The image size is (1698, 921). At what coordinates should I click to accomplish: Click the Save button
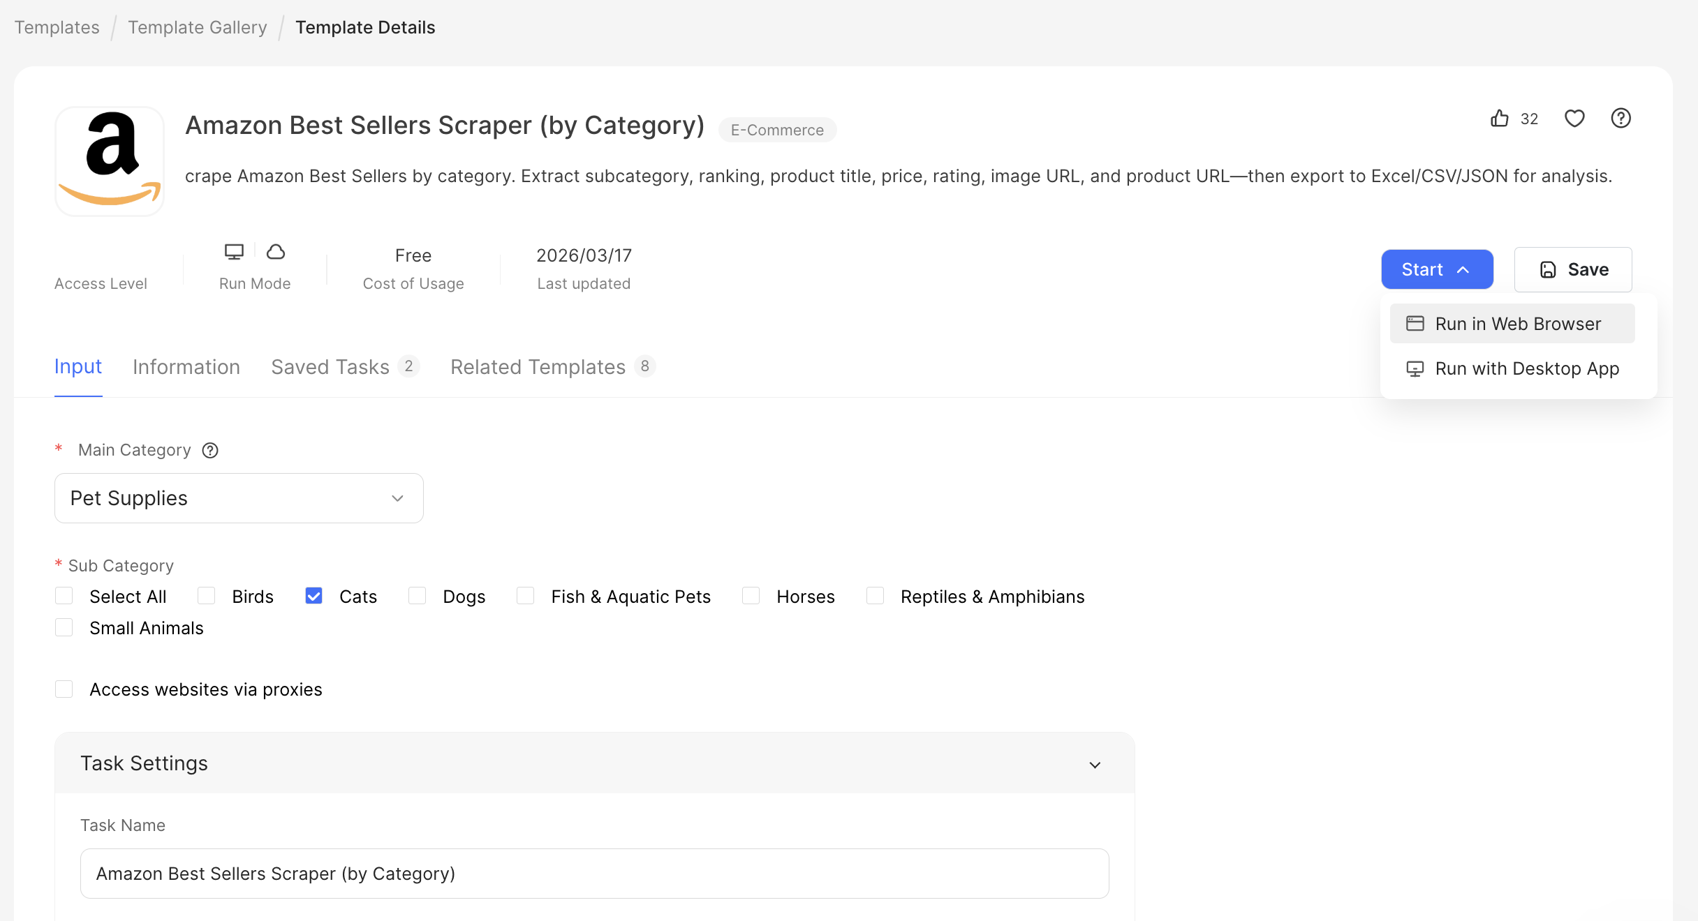[1573, 269]
